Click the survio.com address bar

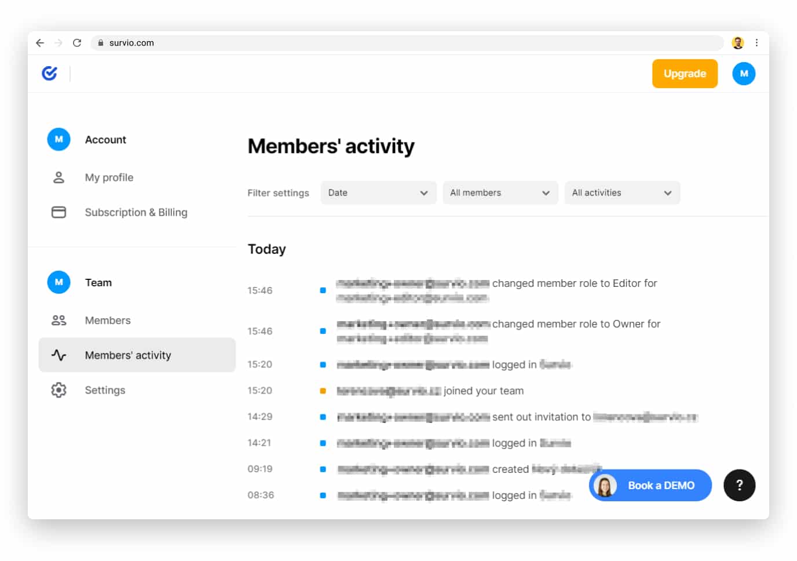pyautogui.click(x=405, y=43)
